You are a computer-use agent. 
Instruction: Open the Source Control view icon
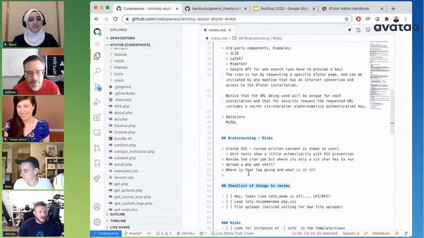click(97, 87)
